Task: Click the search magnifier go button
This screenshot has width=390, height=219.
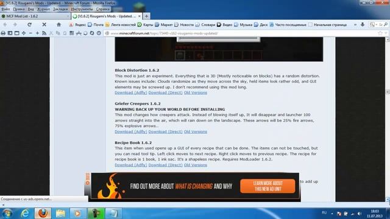Action: [386, 24]
